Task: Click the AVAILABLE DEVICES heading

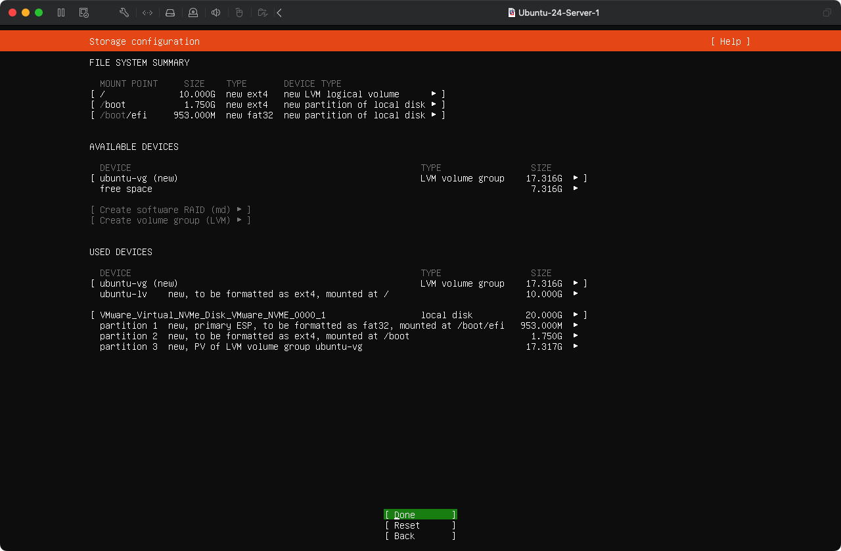Action: (134, 147)
